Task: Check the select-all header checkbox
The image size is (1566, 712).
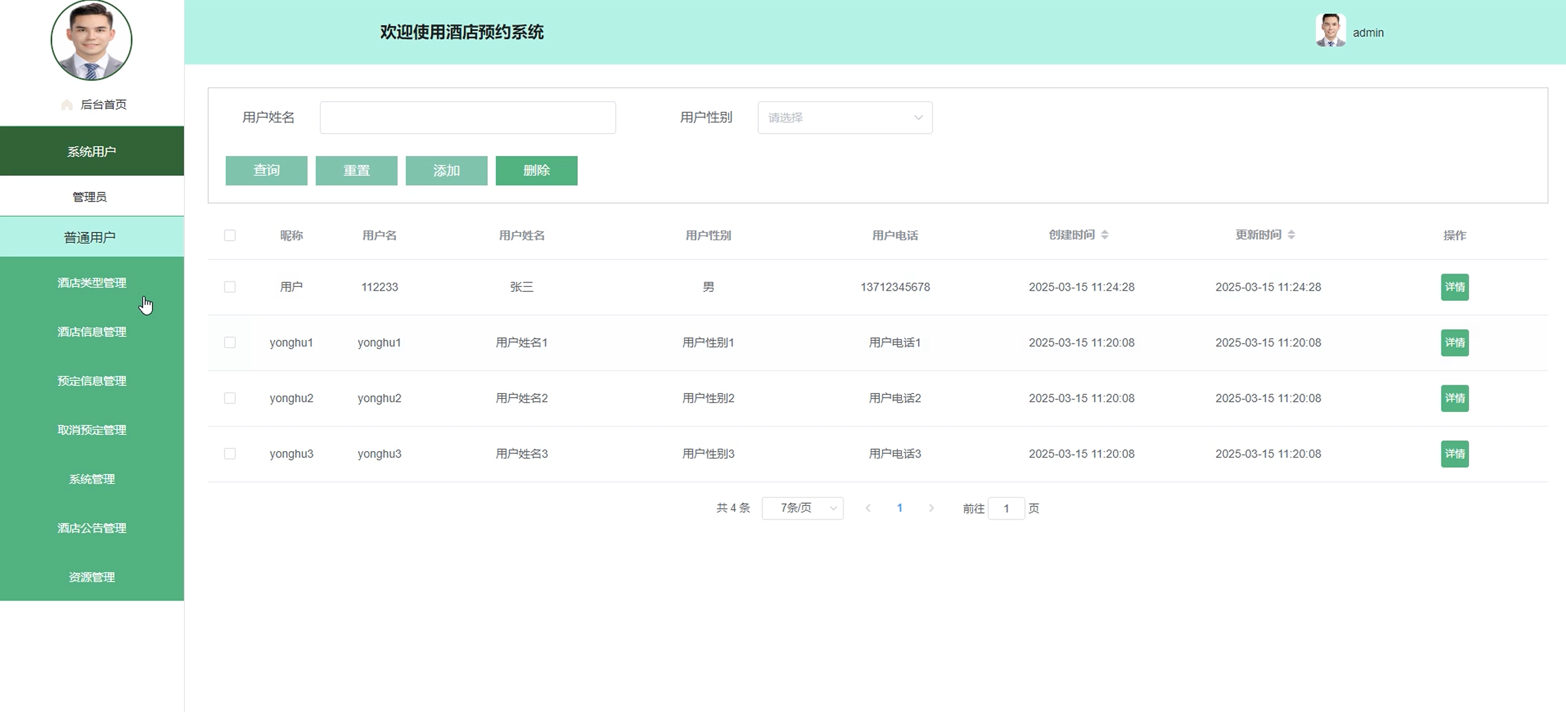Action: coord(230,235)
